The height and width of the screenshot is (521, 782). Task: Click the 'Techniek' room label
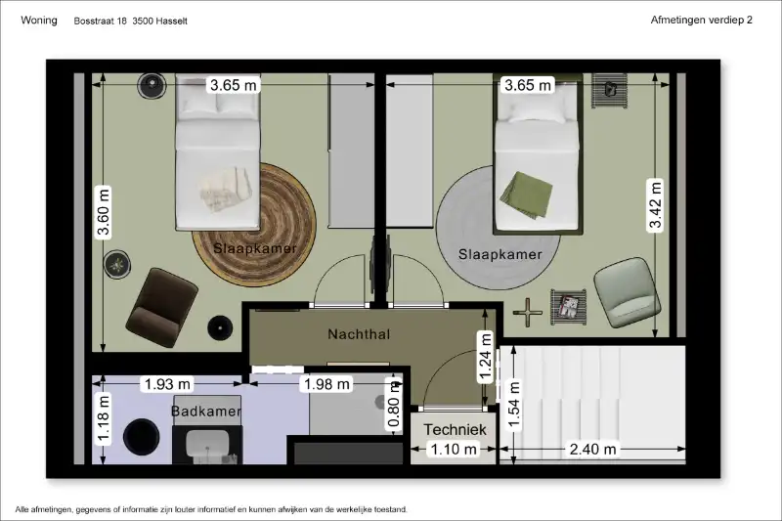pos(455,429)
